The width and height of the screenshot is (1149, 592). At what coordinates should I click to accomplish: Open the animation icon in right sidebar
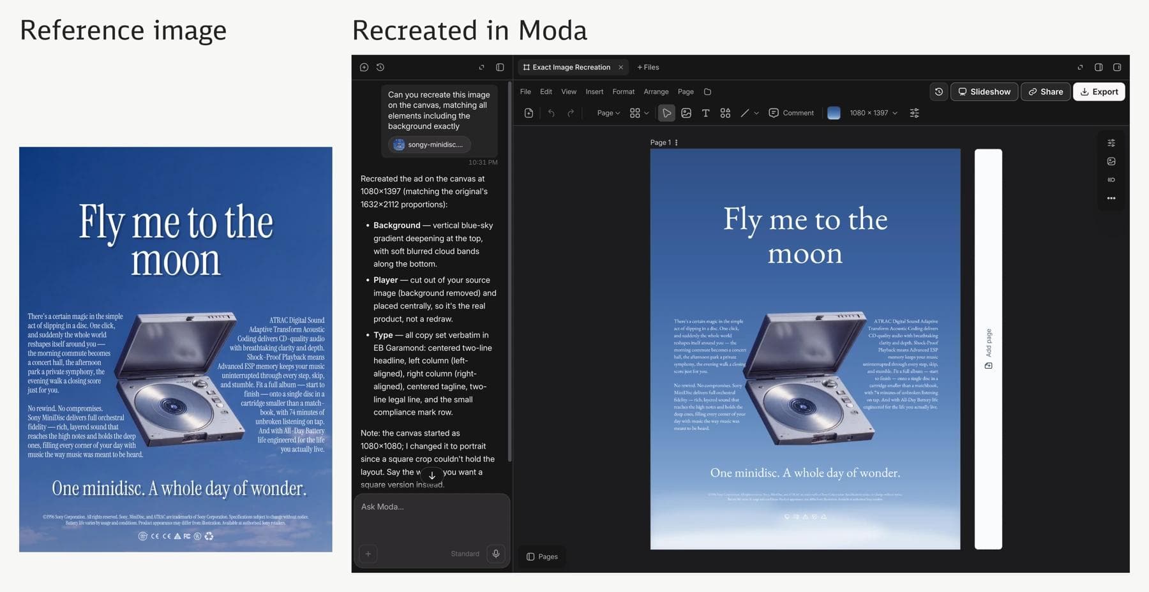(x=1111, y=180)
